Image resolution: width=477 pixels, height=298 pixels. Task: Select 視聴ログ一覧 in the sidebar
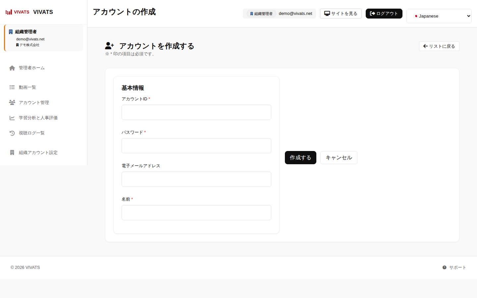tap(43, 133)
